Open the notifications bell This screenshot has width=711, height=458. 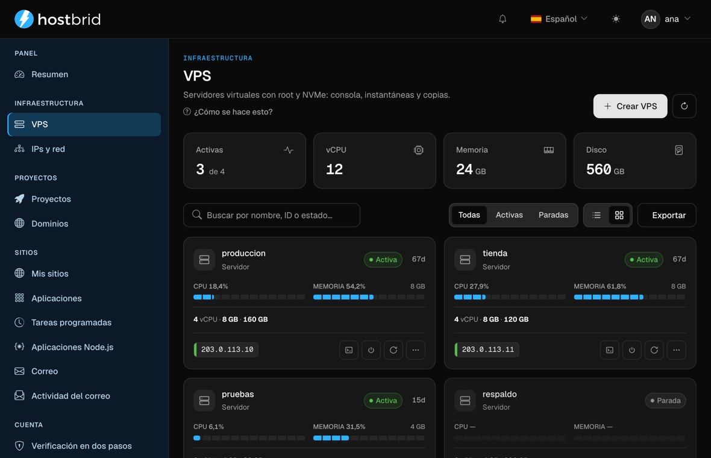point(503,19)
